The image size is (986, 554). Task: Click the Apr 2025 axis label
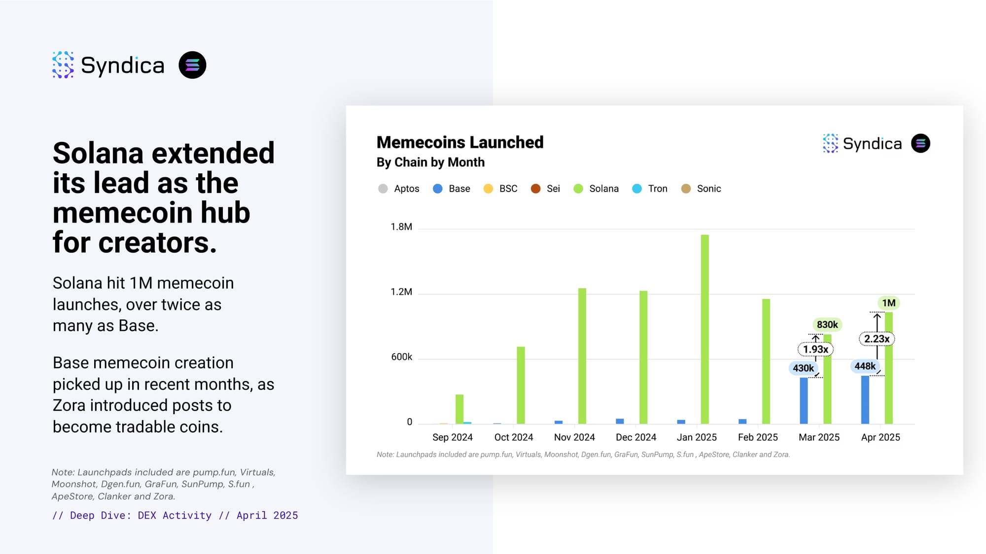880,437
